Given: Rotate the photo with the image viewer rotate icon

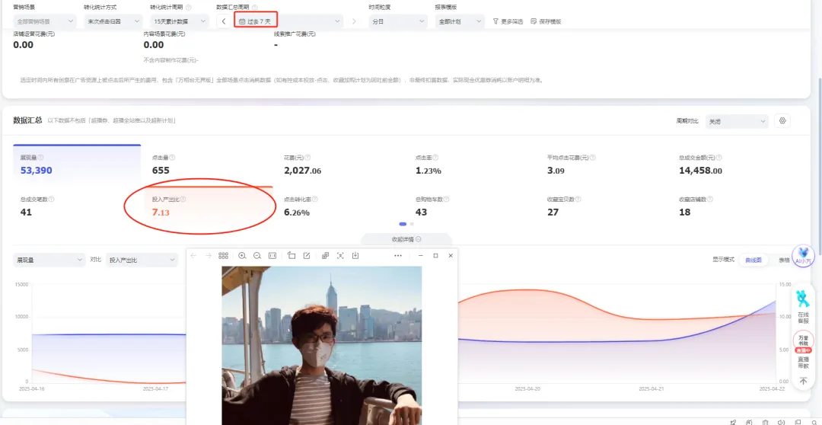Looking at the screenshot, I should 292,255.
